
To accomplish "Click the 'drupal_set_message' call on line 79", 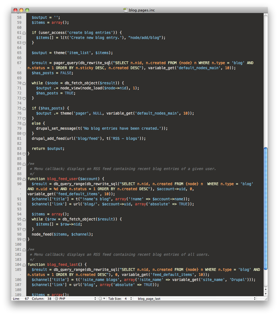I will point(56,128).
